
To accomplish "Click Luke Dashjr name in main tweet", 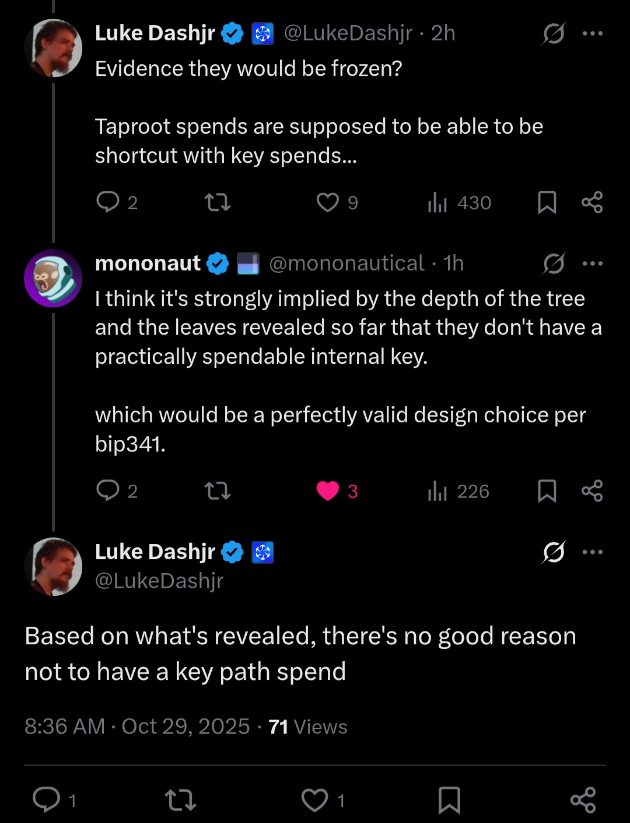I will (155, 551).
